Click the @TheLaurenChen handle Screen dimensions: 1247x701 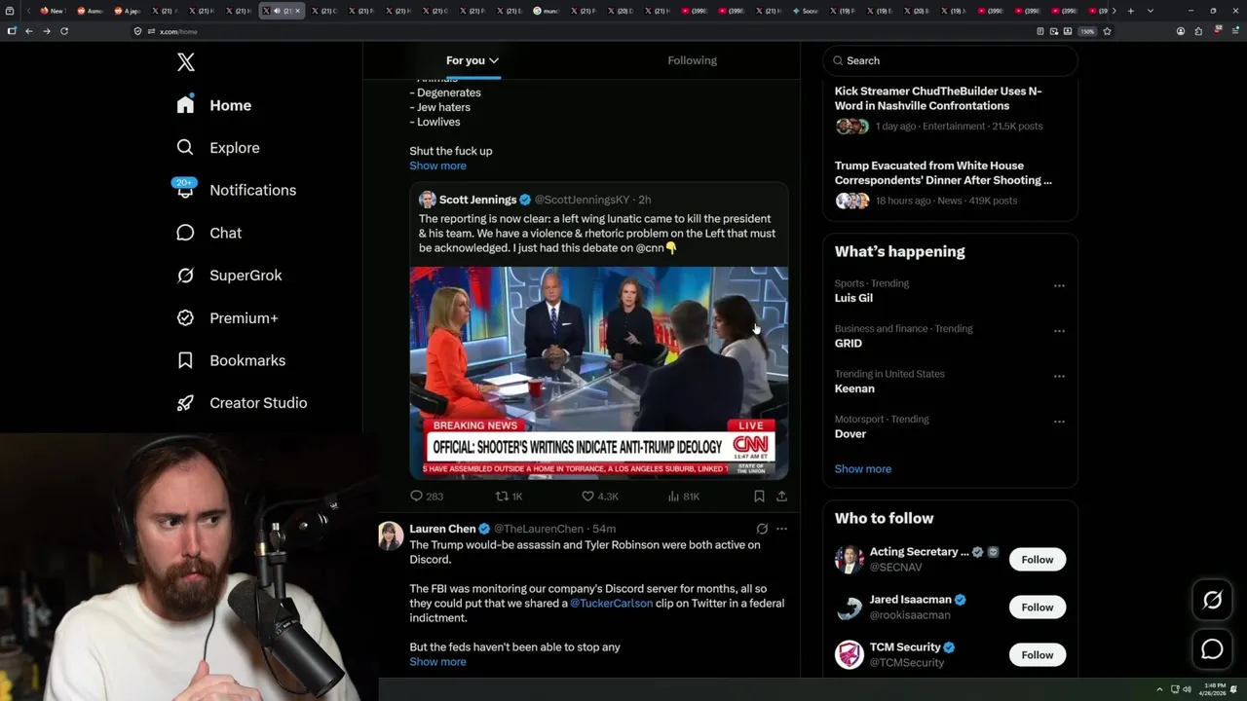pyautogui.click(x=538, y=529)
